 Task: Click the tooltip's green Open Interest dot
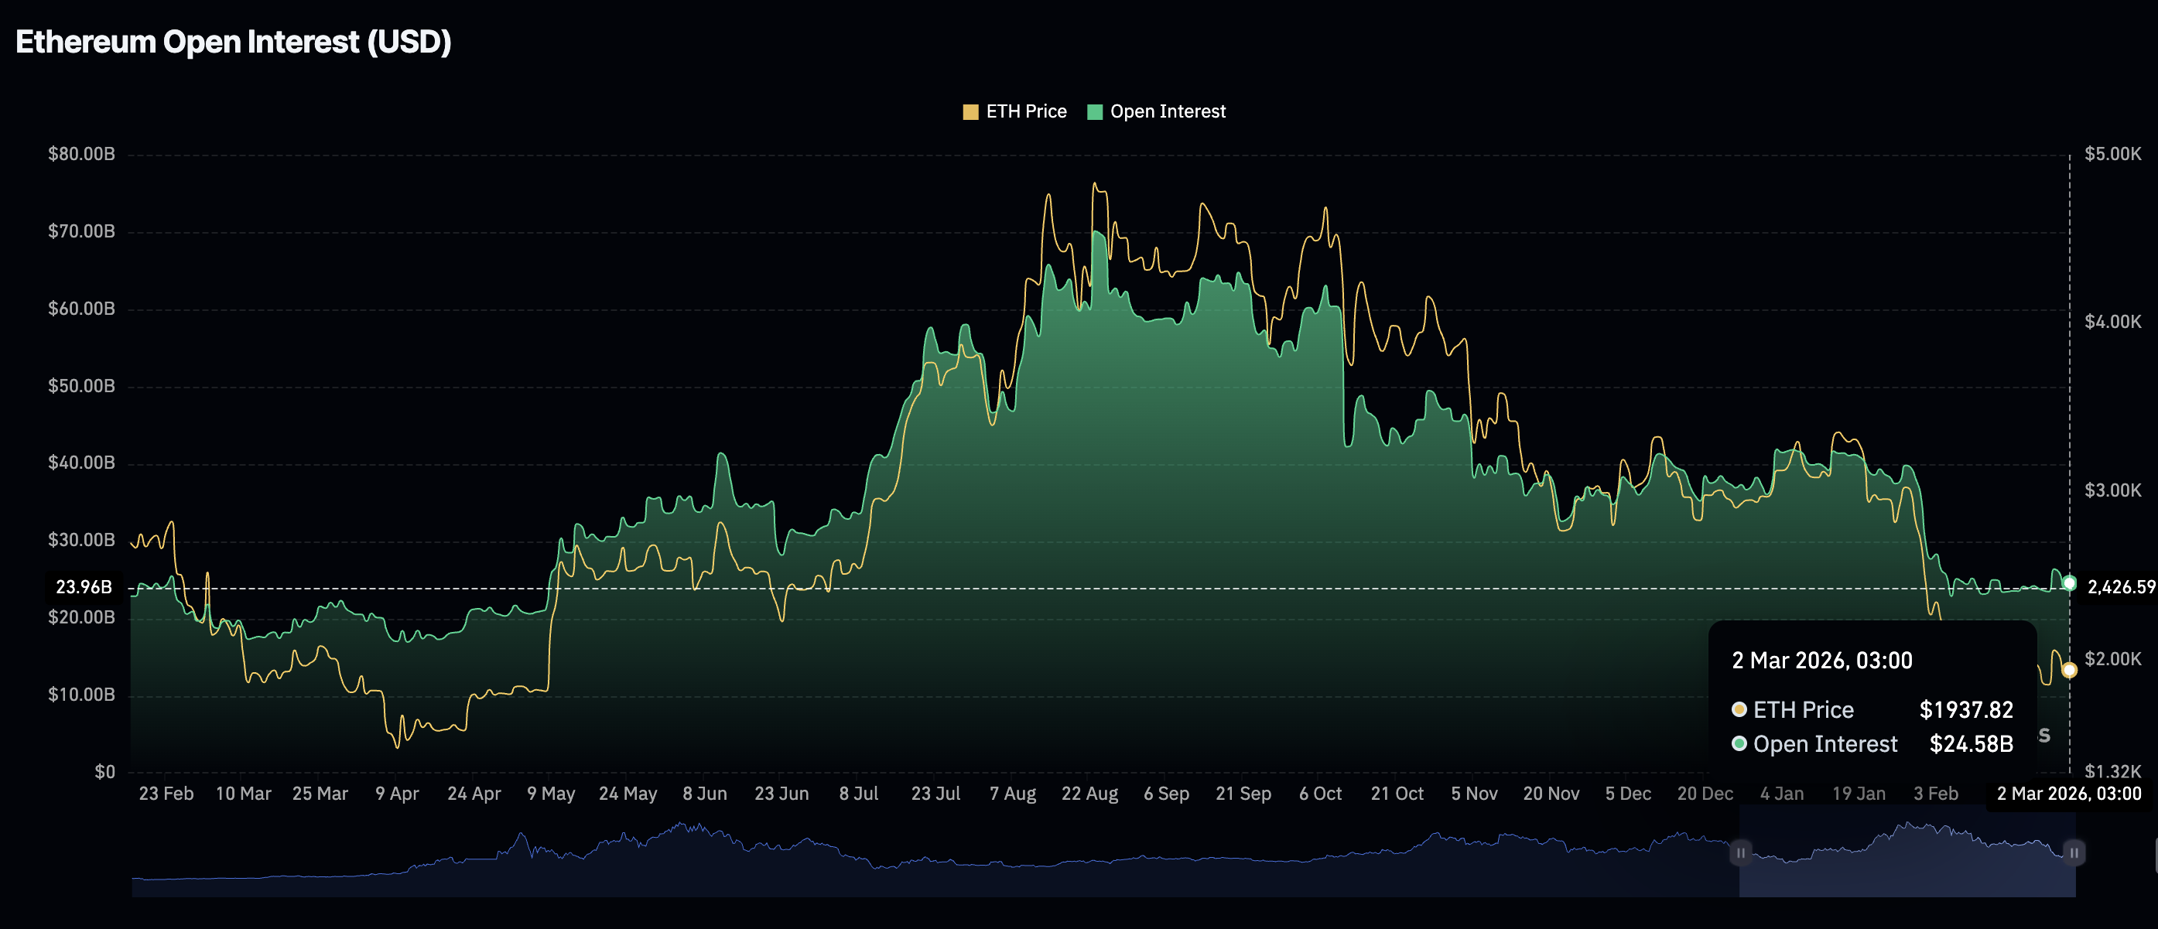point(1739,744)
